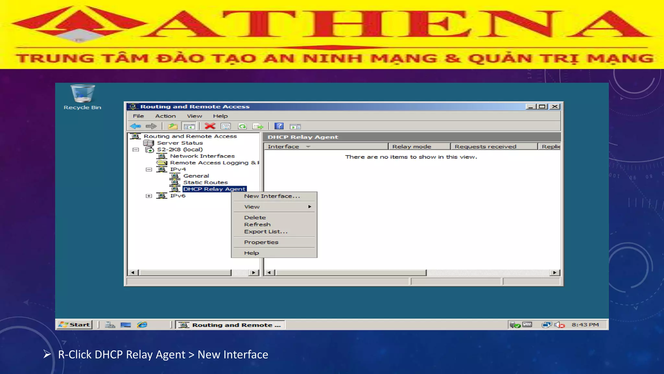Image resolution: width=664 pixels, height=374 pixels.
Task: Click the details pane scroll right arrow
Action: pos(555,273)
